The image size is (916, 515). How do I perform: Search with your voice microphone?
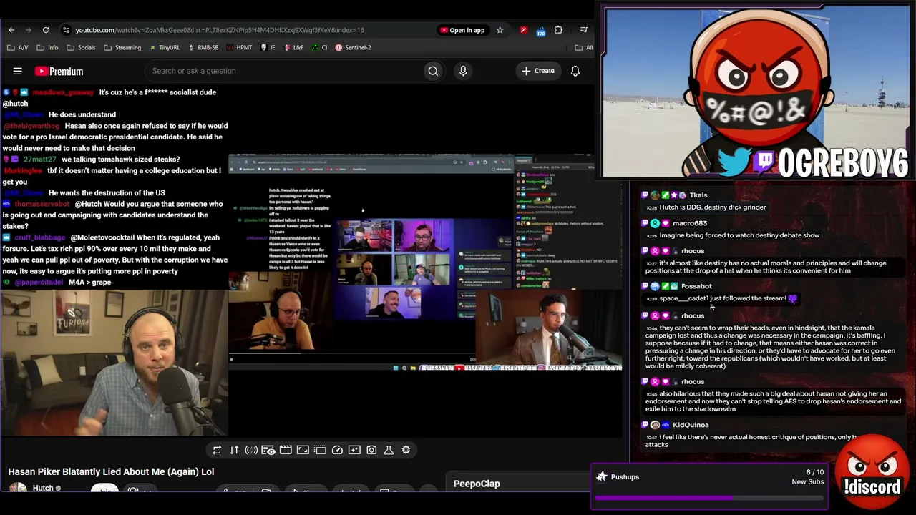tap(463, 71)
